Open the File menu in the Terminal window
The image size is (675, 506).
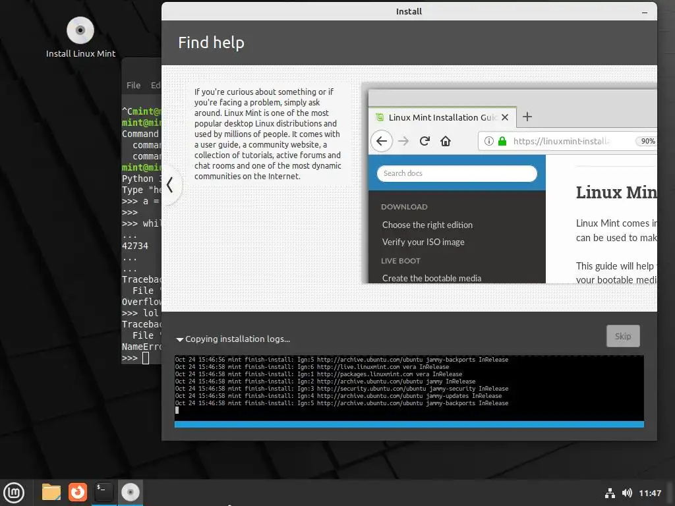click(x=133, y=85)
